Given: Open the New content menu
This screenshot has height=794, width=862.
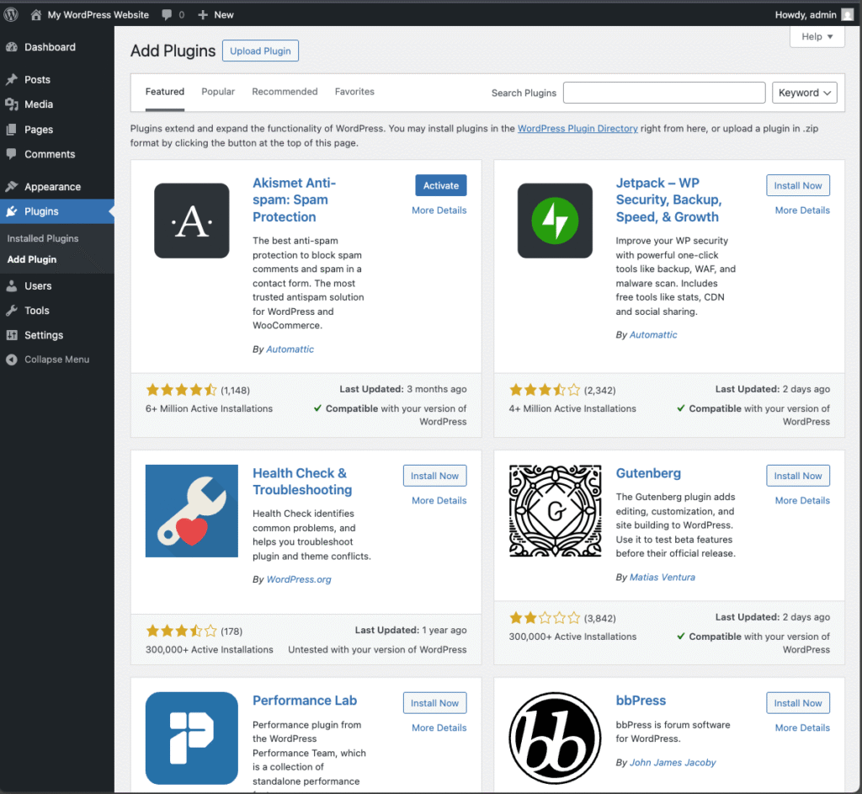Looking at the screenshot, I should (x=215, y=14).
